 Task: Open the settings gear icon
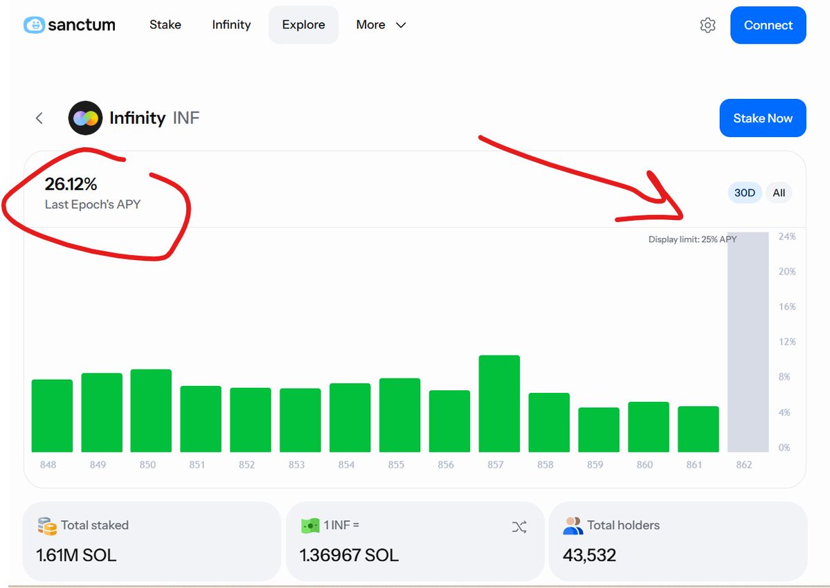tap(707, 25)
